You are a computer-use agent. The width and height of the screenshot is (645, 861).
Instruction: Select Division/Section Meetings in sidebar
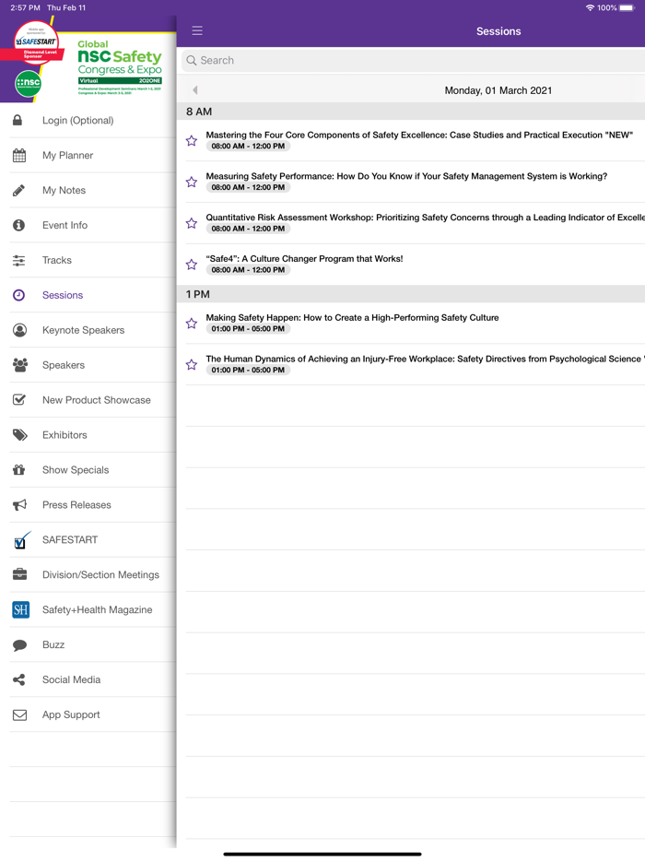click(100, 575)
